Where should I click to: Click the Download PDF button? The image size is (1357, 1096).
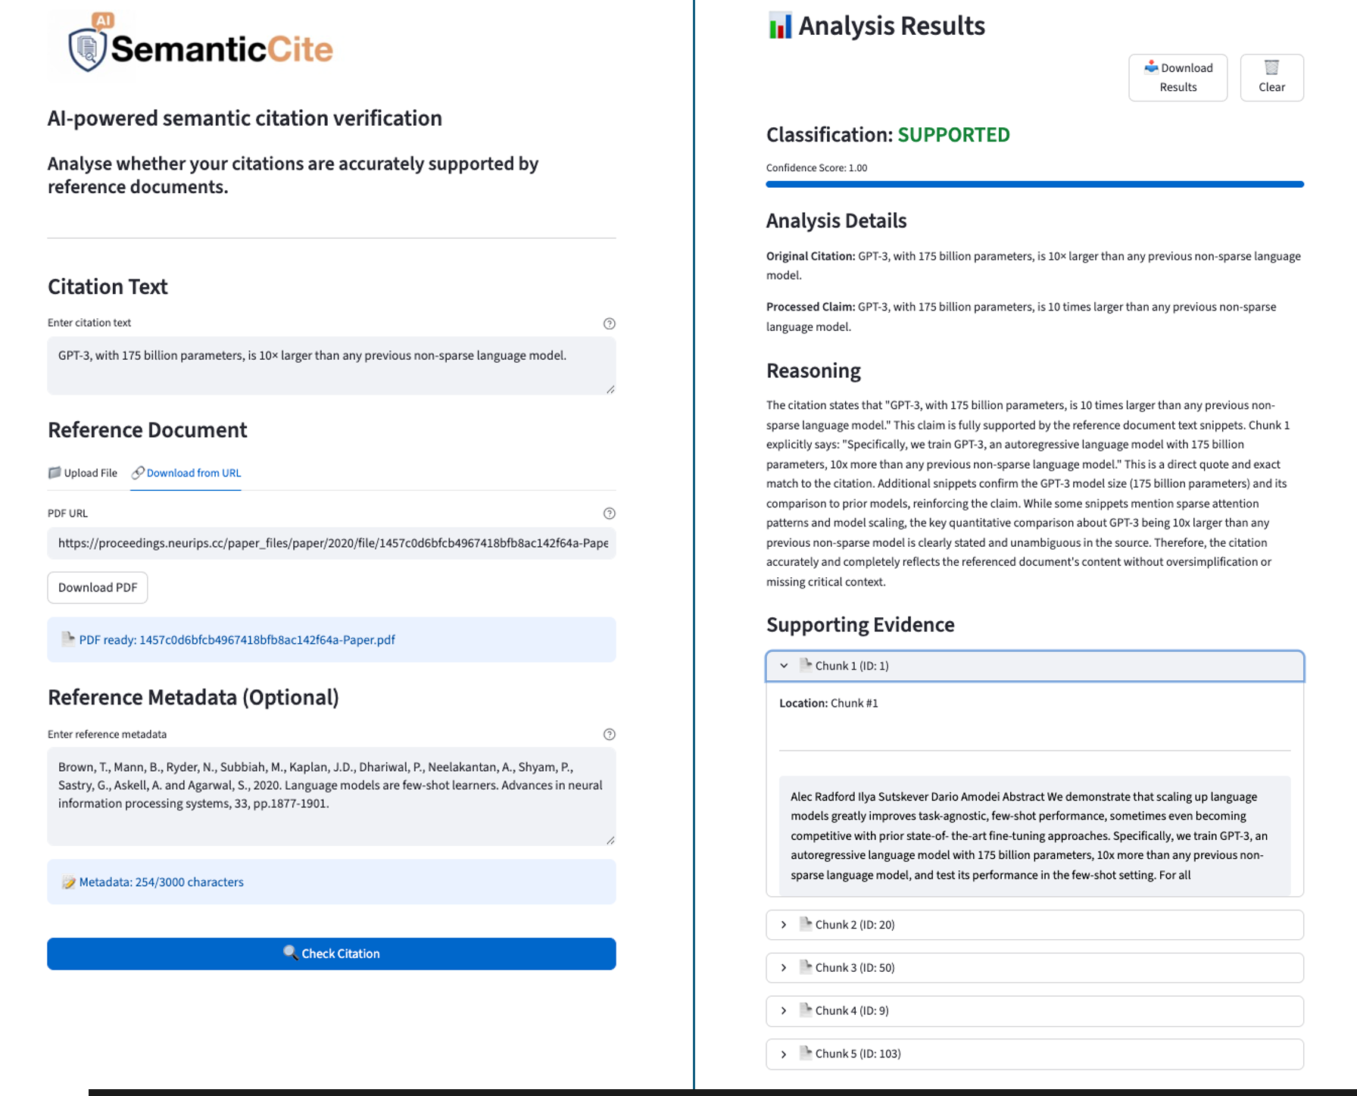pos(97,587)
